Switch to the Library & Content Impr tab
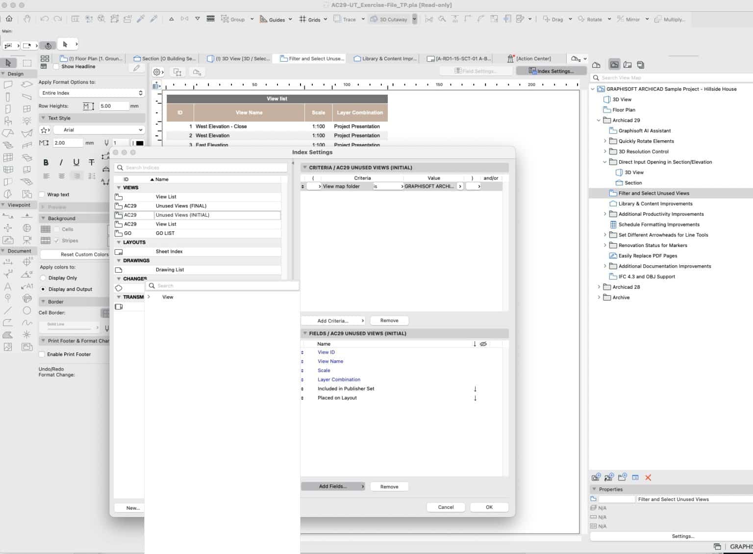 point(385,59)
